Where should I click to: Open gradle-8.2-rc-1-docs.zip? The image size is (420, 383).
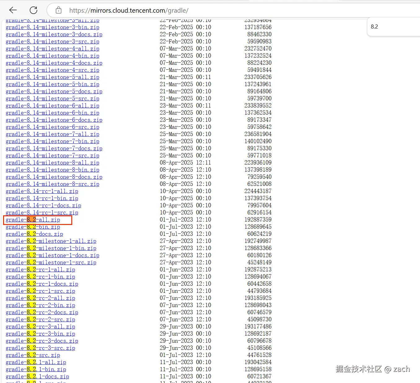pyautogui.click(x=42, y=284)
